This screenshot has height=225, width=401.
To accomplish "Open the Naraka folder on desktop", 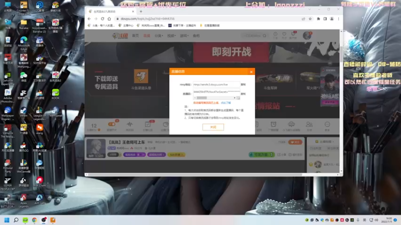I will [24, 24].
